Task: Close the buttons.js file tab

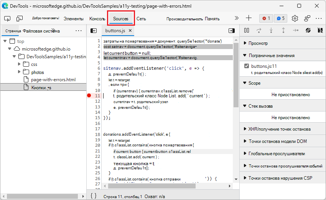Action: (130, 31)
